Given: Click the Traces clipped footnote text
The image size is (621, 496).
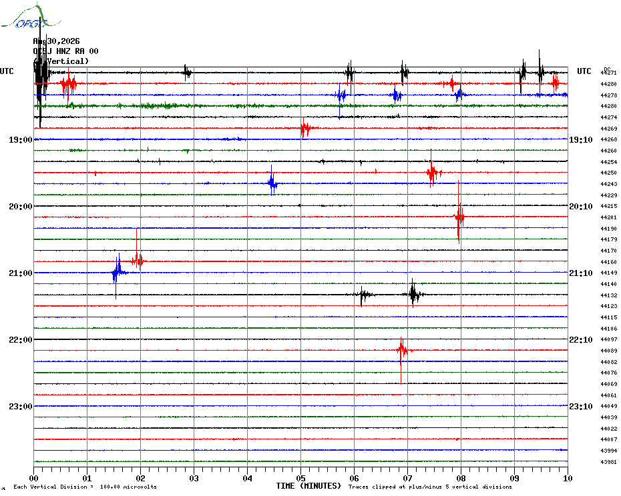Looking at the screenshot, I should 430,487.
